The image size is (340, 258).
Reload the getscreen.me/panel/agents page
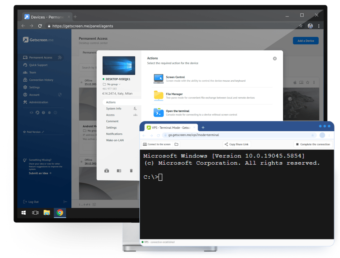pos(40,26)
